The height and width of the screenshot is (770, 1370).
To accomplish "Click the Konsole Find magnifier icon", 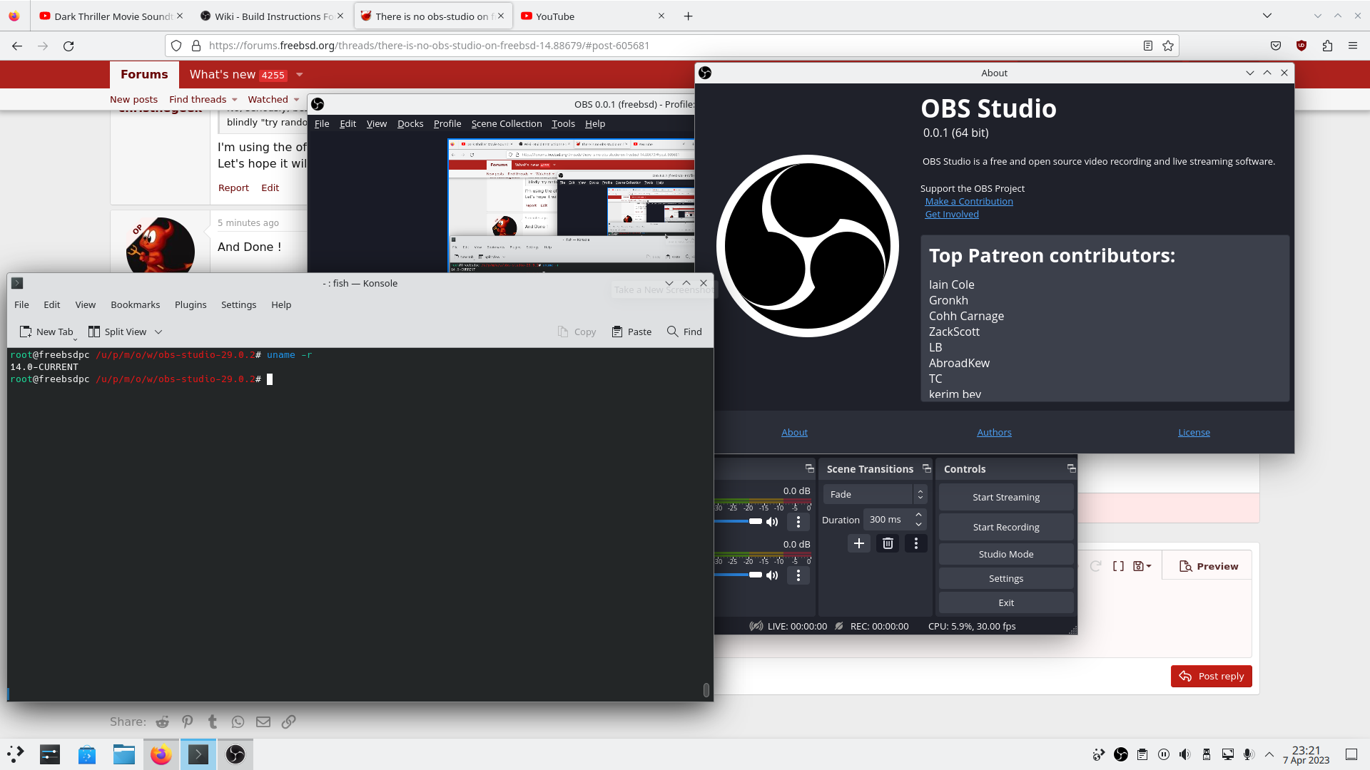I will (x=672, y=332).
